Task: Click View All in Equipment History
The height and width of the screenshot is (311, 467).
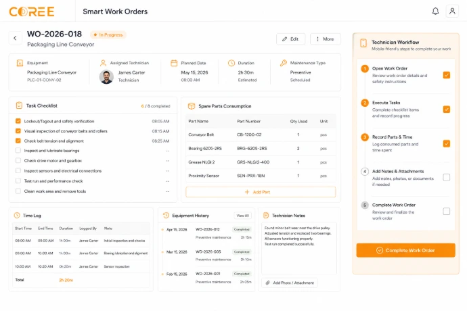Action: (243, 216)
